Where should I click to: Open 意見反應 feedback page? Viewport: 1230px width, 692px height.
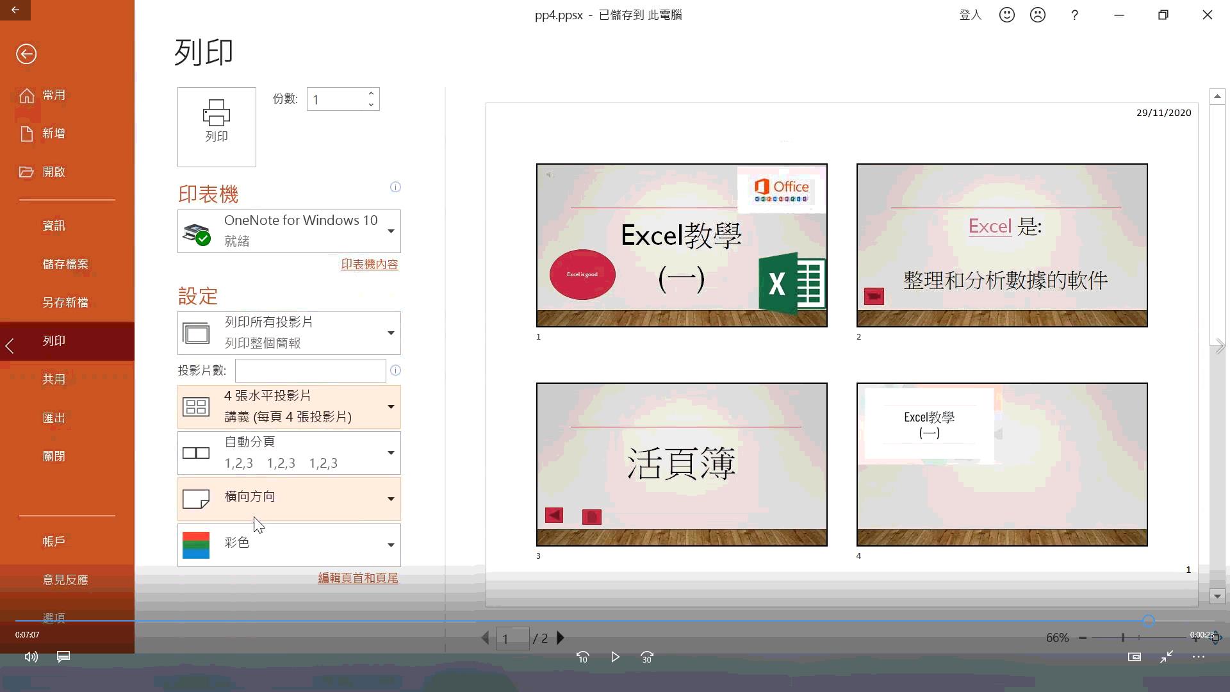[x=65, y=580]
